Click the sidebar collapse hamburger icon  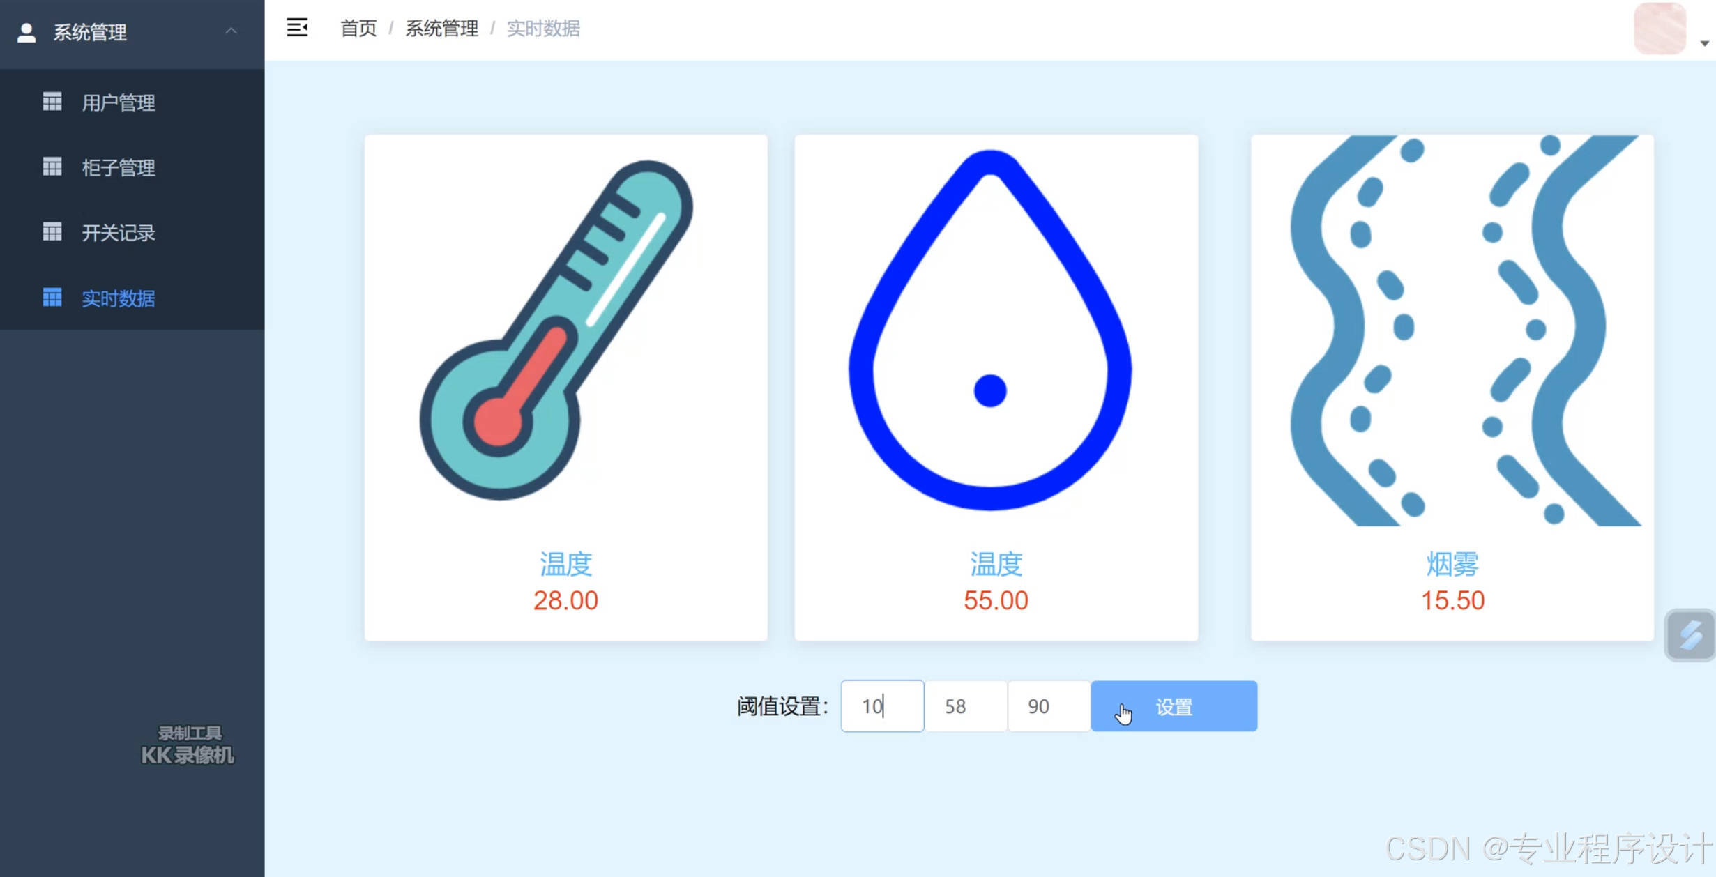tap(297, 28)
